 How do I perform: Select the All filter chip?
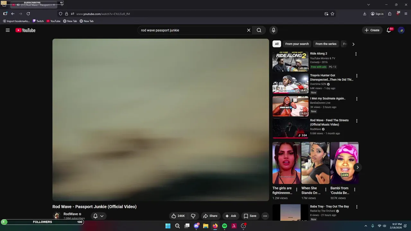(277, 44)
